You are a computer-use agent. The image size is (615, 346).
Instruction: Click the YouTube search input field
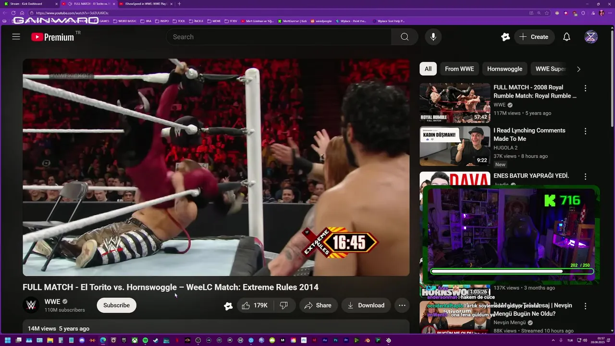pyautogui.click(x=279, y=37)
